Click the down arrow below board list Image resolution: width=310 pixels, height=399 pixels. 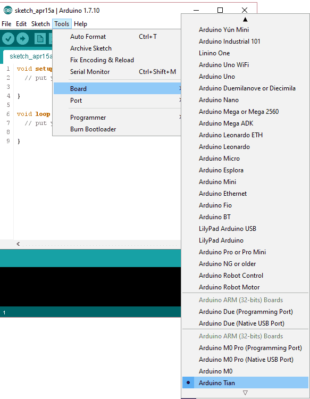(x=245, y=393)
